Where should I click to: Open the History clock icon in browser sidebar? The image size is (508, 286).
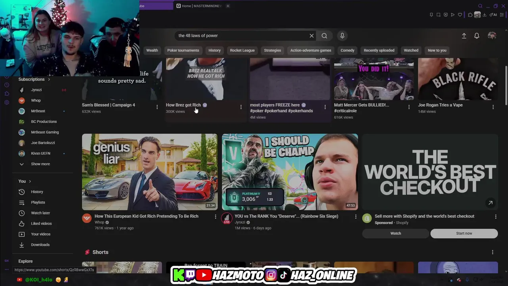pos(7,85)
